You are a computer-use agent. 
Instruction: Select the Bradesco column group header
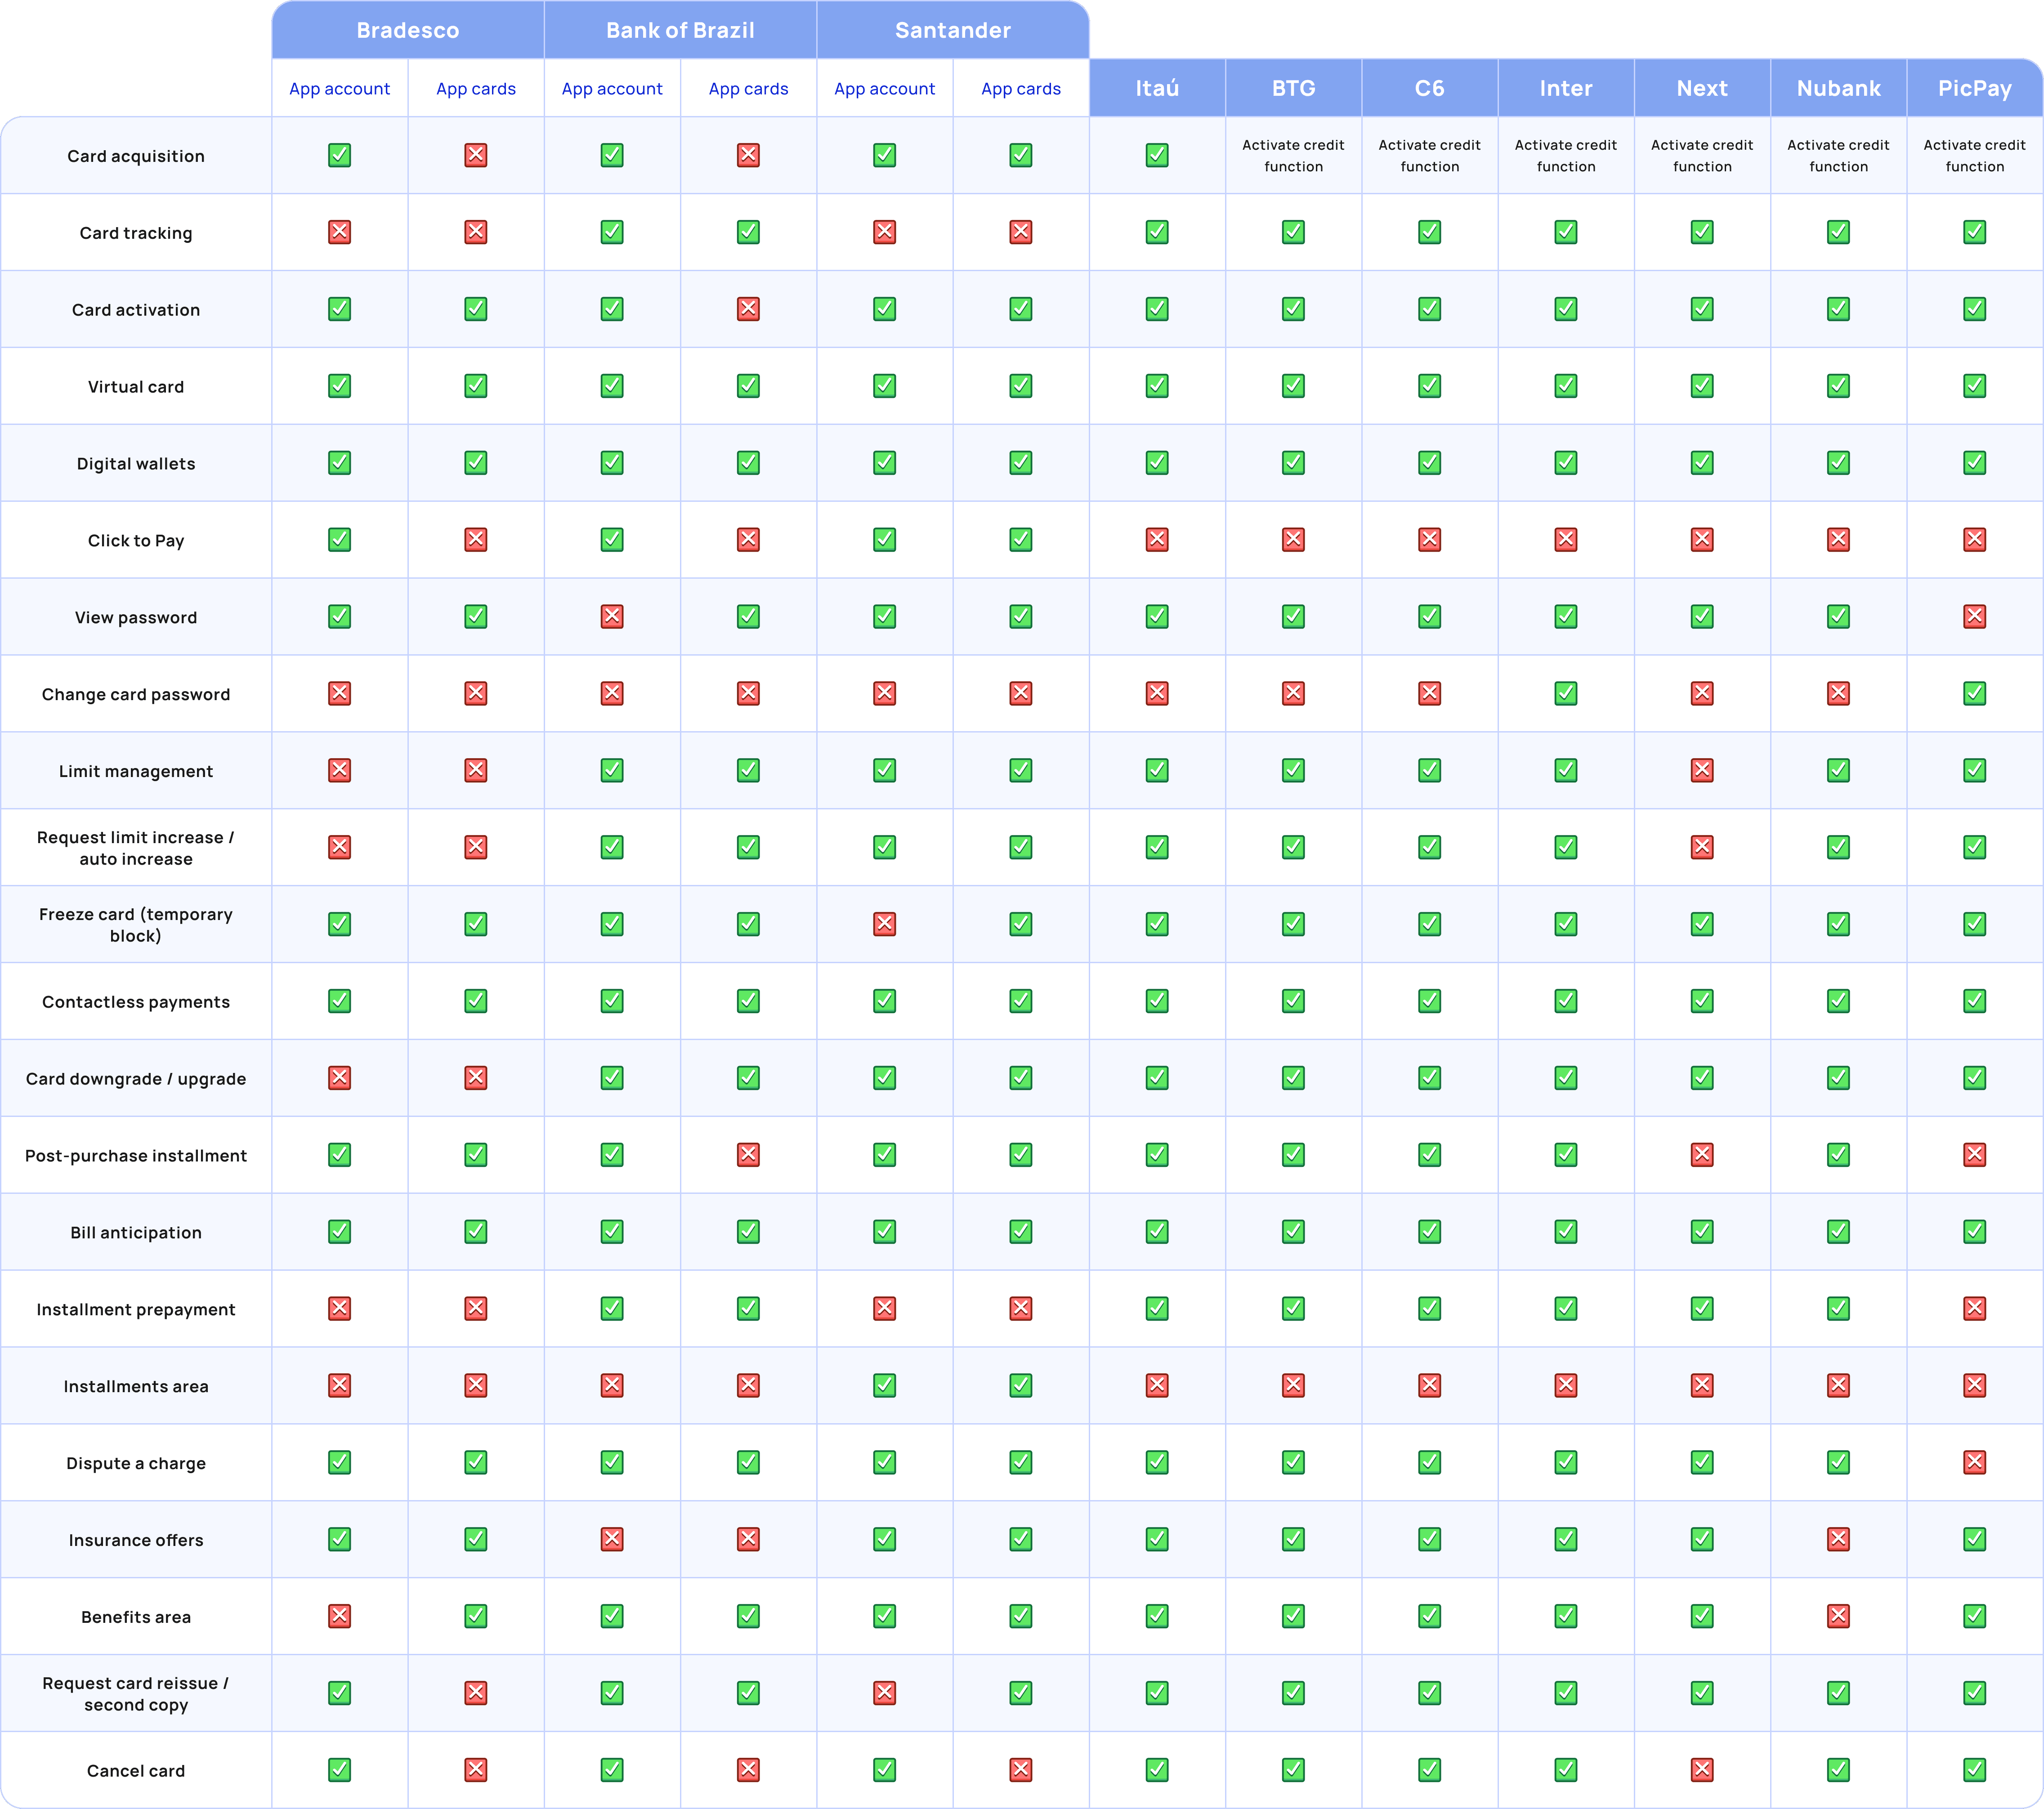point(408,30)
